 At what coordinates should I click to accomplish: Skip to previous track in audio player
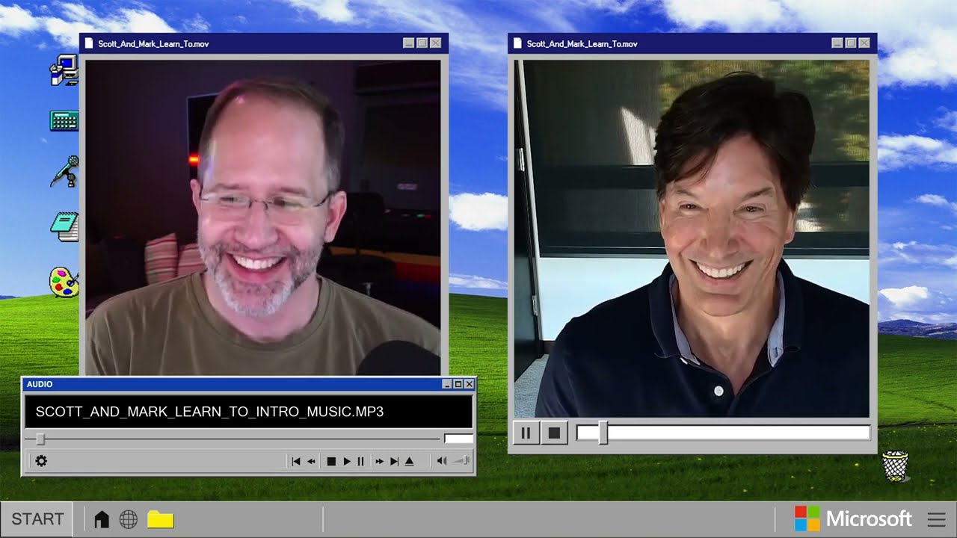(x=295, y=462)
